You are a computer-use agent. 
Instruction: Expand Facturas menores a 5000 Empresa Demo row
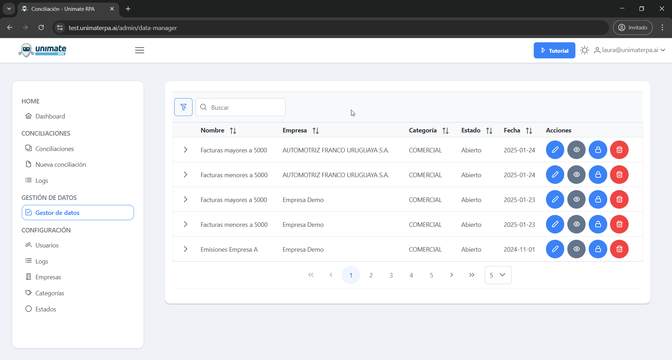click(185, 224)
